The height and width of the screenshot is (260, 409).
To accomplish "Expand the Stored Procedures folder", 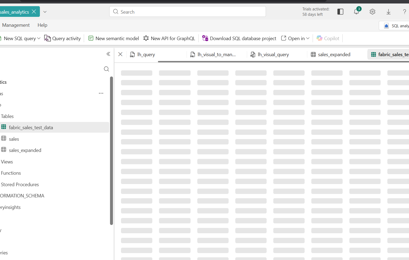I will (x=20, y=185).
